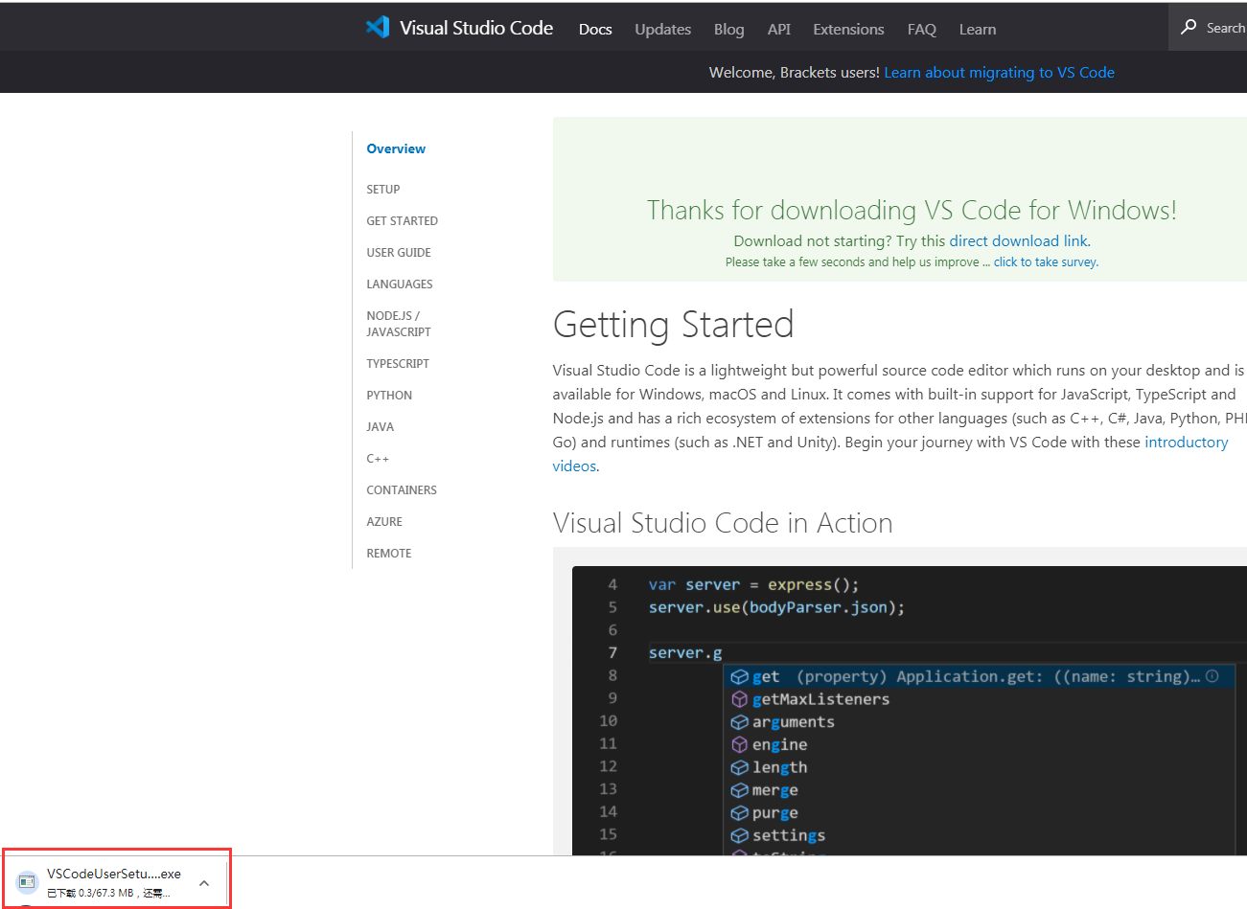Open the FAQ page
Image resolution: width=1247 pixels, height=909 pixels.
(921, 30)
